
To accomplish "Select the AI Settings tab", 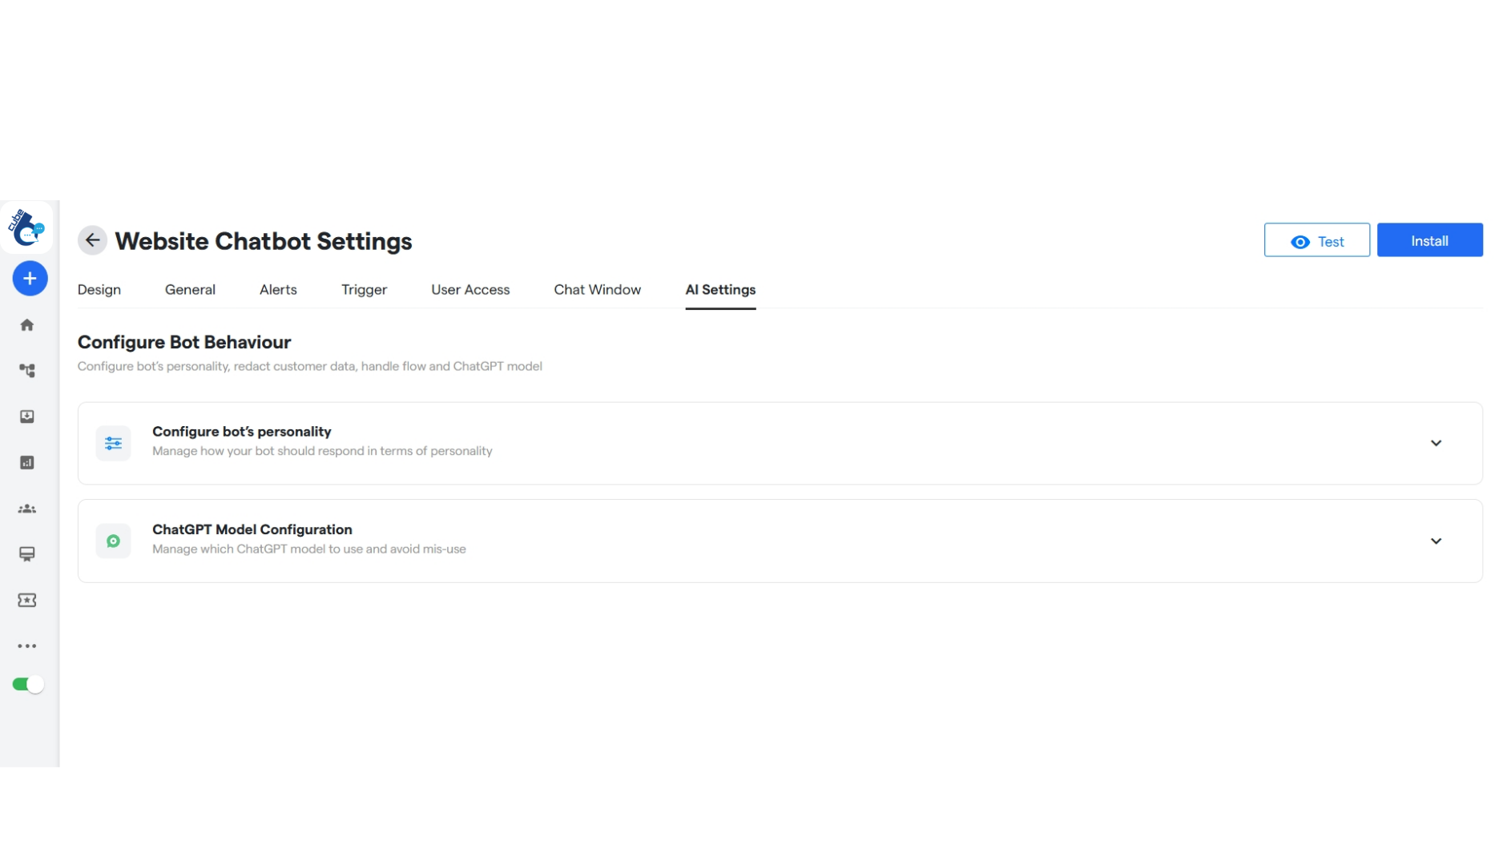I will [x=720, y=290].
